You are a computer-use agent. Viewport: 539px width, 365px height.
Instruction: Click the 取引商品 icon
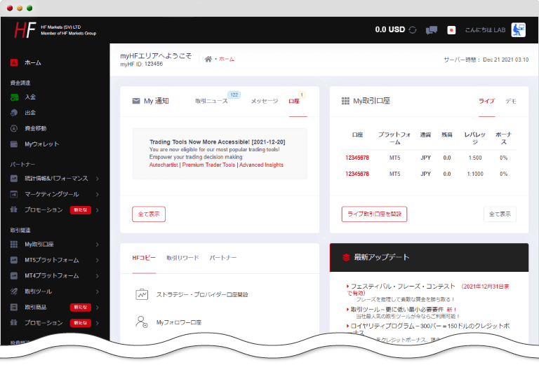point(14,307)
